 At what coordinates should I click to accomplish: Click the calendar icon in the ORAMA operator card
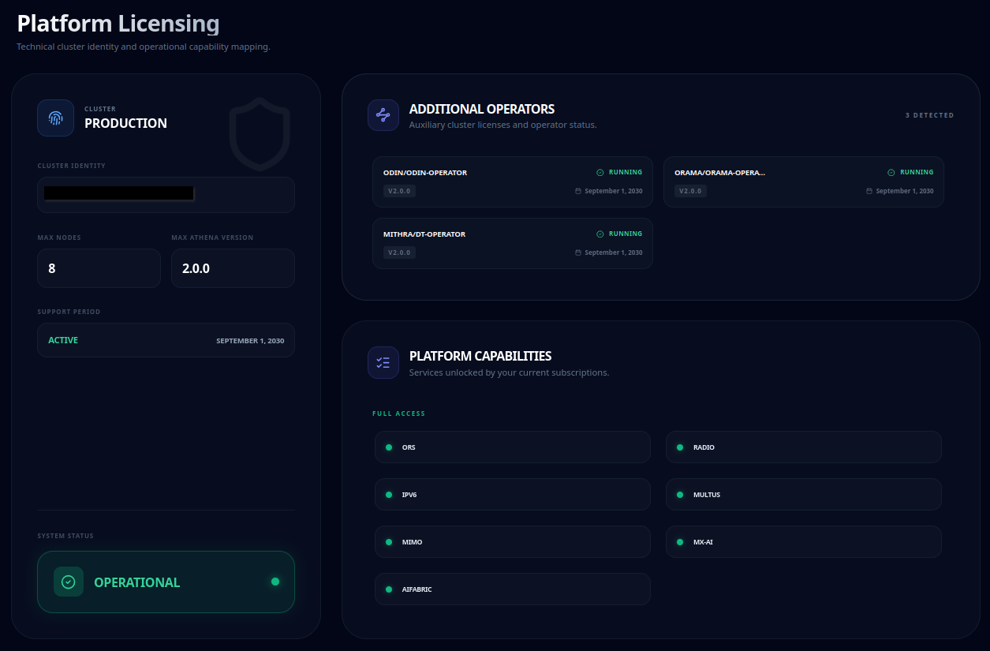pyautogui.click(x=869, y=191)
